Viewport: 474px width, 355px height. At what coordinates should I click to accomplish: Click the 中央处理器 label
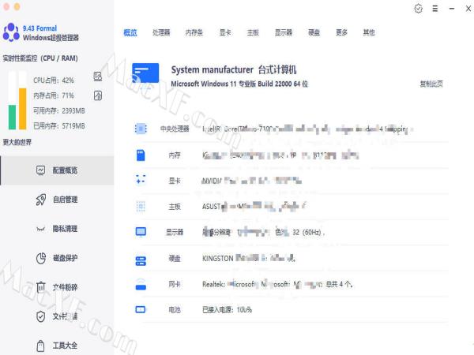[x=175, y=129]
